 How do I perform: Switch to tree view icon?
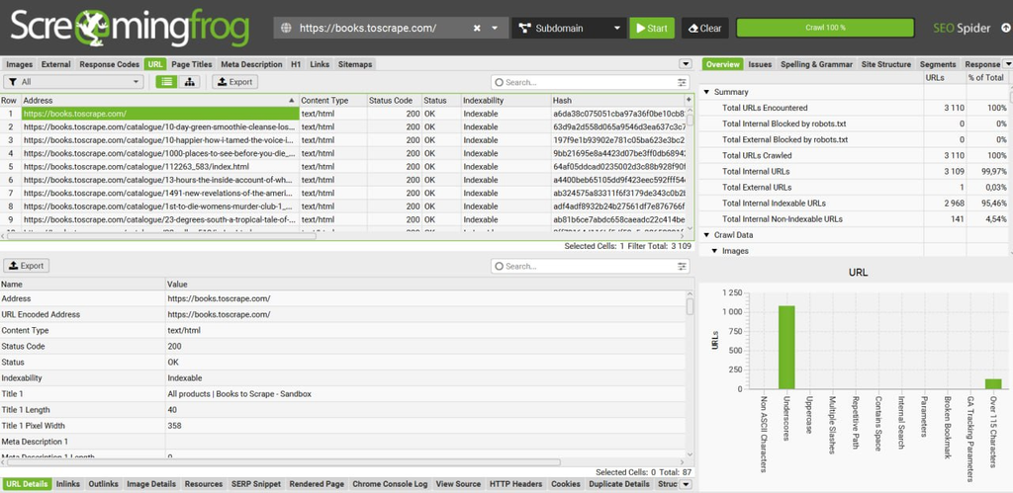point(189,82)
